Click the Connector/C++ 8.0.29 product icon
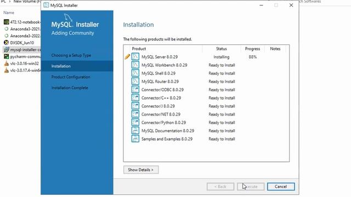 pos(135,98)
